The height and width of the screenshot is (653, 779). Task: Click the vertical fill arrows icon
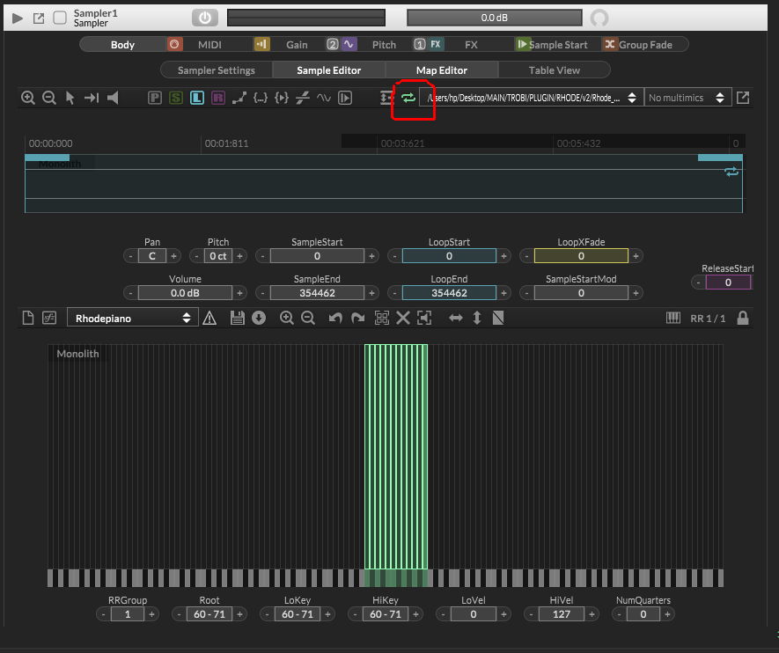tap(477, 318)
